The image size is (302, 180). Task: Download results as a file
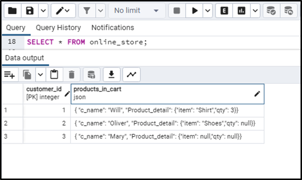pyautogui.click(x=111, y=75)
